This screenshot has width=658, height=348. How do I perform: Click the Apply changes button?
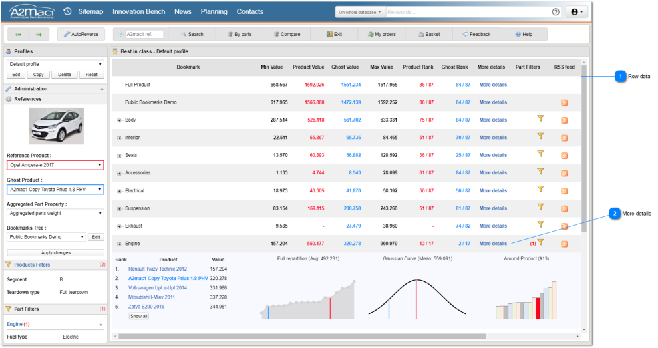coord(55,253)
